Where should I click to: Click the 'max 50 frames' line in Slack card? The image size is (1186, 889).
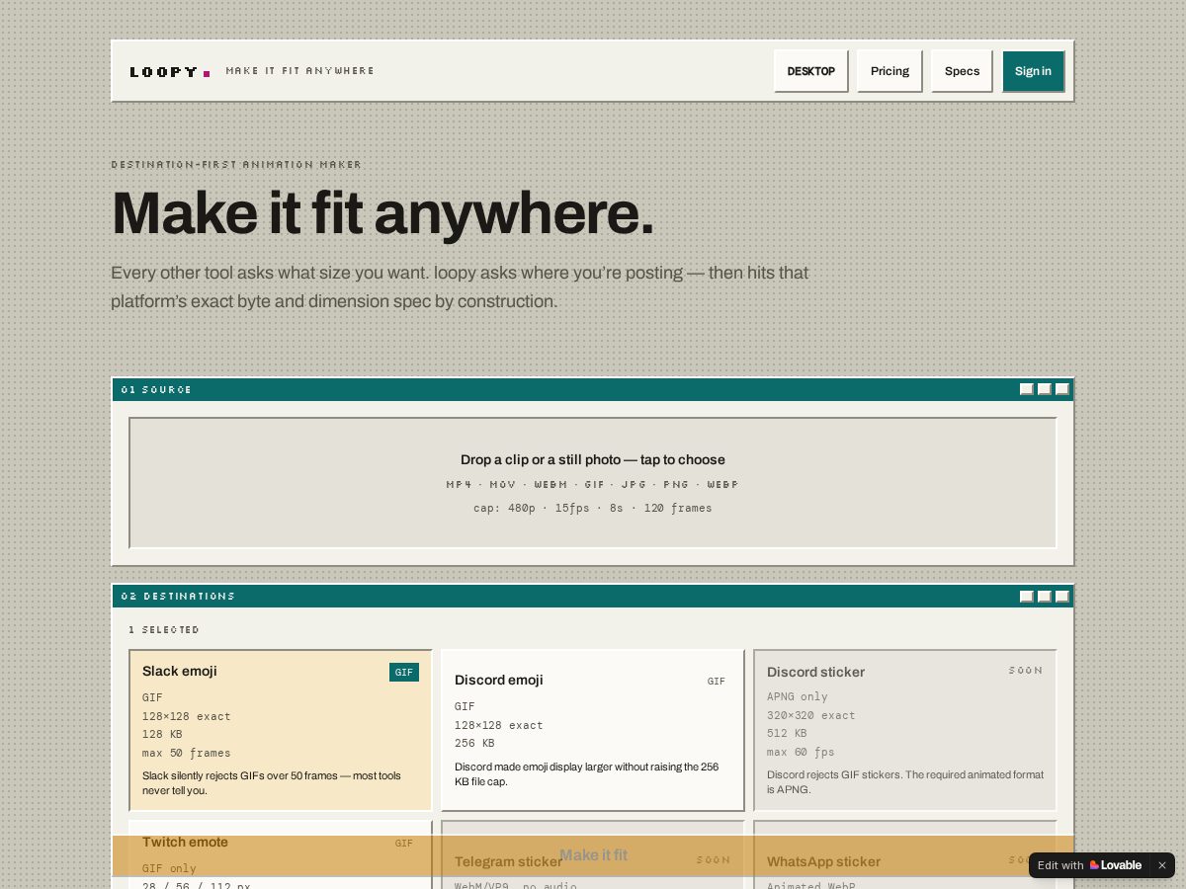187,753
